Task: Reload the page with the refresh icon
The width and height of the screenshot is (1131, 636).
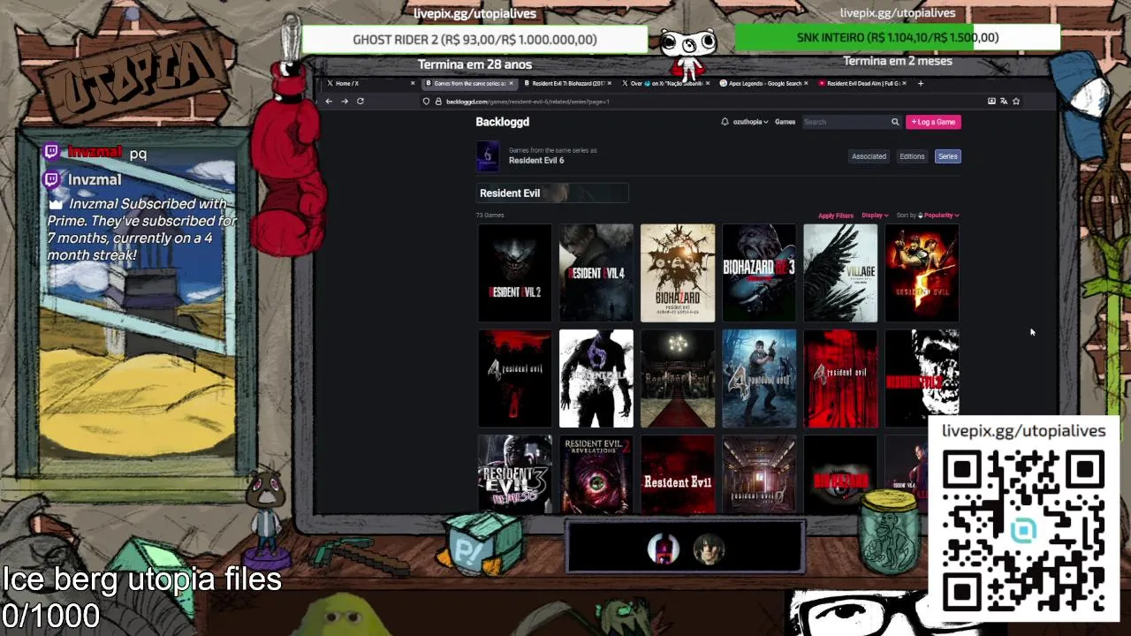Action: (361, 102)
